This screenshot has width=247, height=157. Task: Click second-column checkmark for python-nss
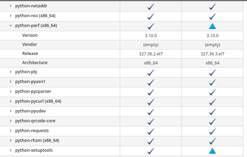pos(212,16)
